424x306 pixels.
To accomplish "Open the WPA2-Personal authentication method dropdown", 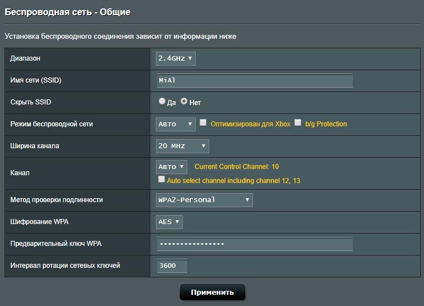I will coord(204,200).
